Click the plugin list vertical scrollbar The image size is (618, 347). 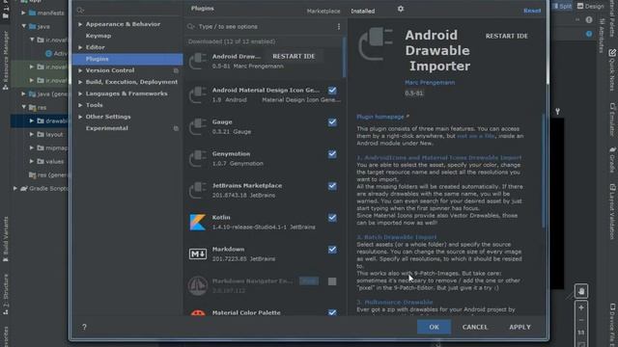(x=344, y=58)
